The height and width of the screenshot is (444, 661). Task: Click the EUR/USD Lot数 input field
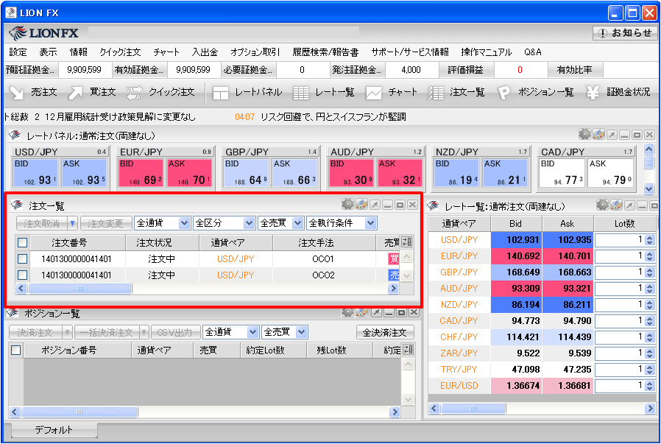pyautogui.click(x=620, y=385)
